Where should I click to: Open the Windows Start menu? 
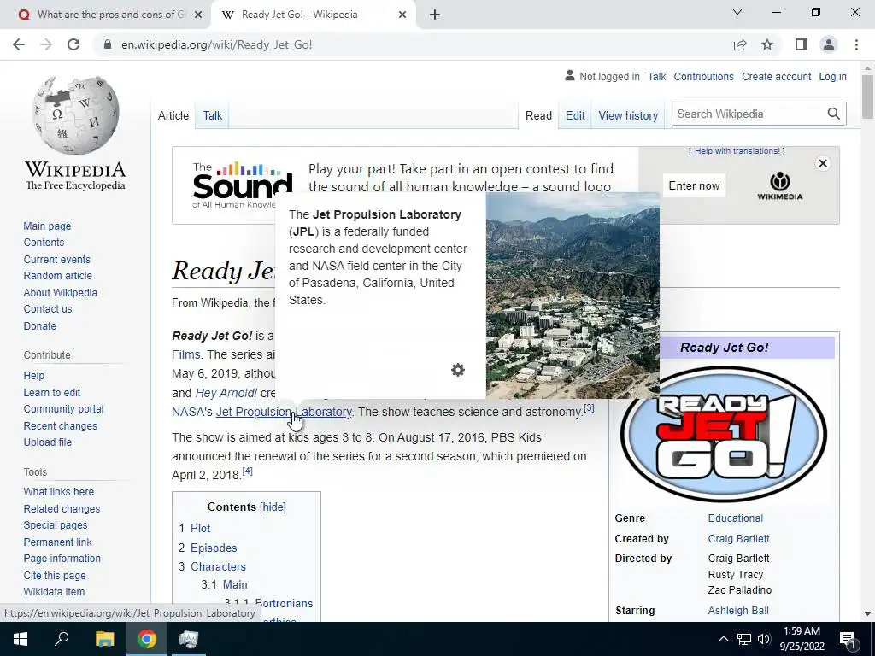21,639
